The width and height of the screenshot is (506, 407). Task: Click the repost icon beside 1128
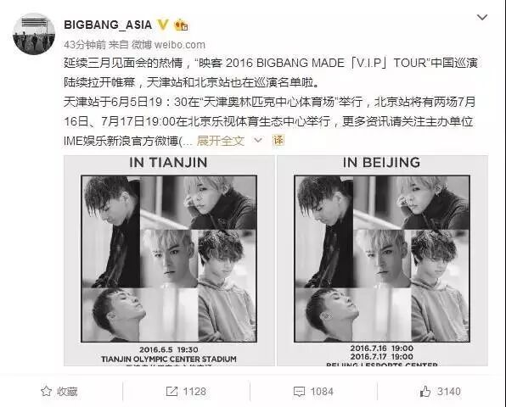[x=171, y=392]
